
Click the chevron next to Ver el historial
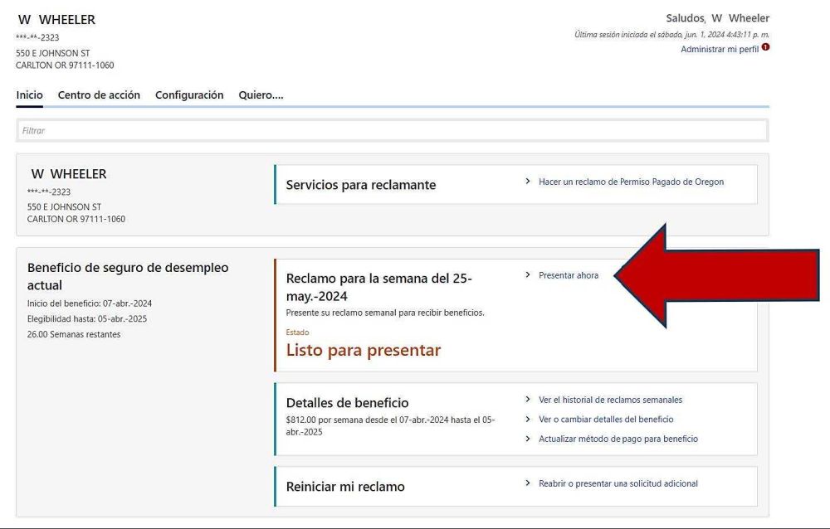(528, 399)
